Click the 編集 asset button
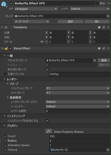111x155 pixels. pyautogui.click(x=104, y=60)
